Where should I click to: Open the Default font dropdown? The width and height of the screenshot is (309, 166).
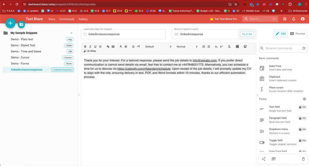point(158,47)
